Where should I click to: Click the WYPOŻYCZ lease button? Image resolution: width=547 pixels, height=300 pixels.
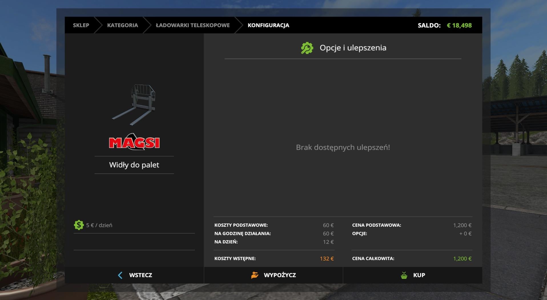click(x=273, y=275)
